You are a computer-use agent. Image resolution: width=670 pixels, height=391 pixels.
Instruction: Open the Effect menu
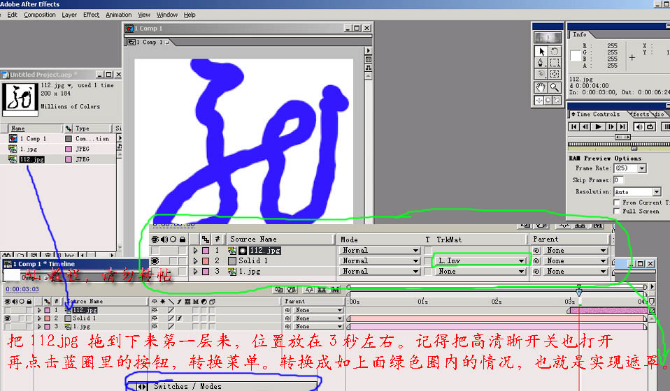[91, 15]
